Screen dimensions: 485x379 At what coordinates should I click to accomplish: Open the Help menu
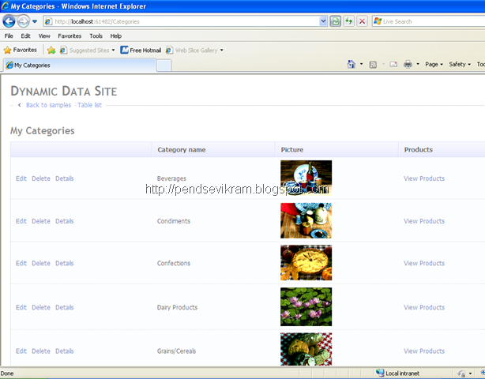pos(116,36)
